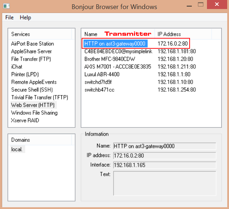Click IP address 192.168.1.181:80 cell
Viewport: 229px width, 209px height.
point(177,51)
